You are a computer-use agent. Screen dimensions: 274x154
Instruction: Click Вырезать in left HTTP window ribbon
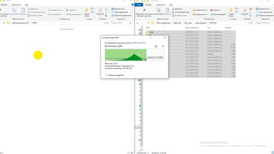tap(33, 9)
